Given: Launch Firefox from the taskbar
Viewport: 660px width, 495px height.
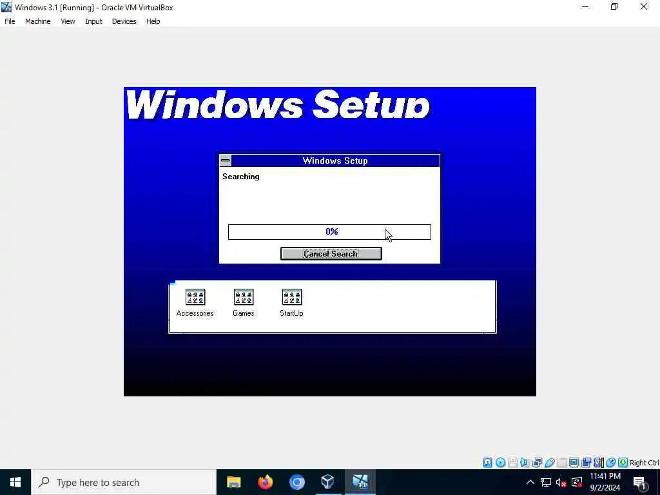Looking at the screenshot, I should tap(265, 482).
